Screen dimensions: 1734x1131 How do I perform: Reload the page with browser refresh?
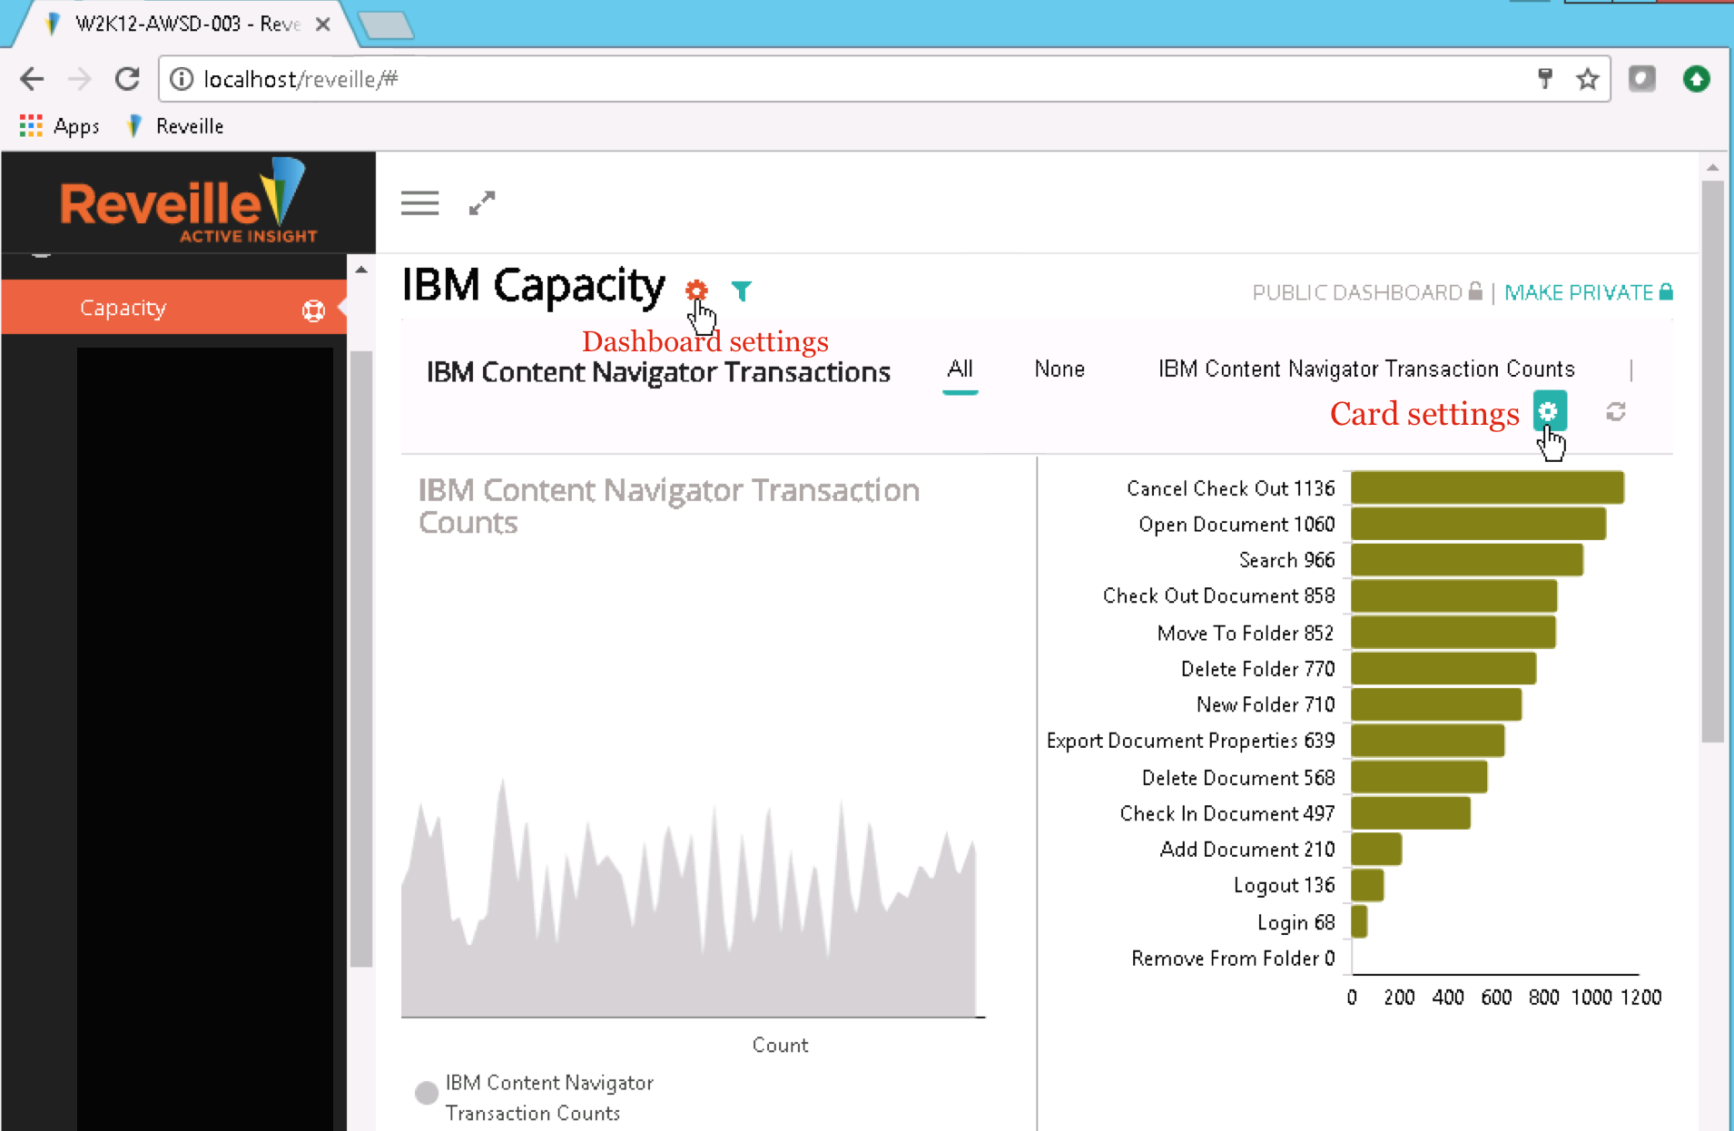click(127, 79)
